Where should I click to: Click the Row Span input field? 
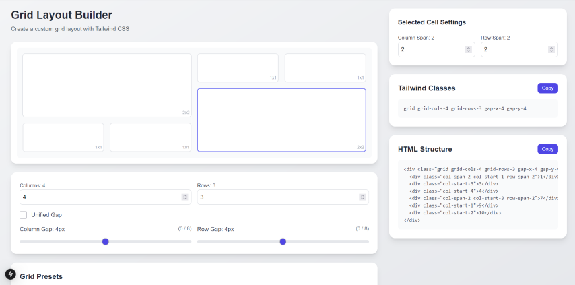[x=513, y=50]
